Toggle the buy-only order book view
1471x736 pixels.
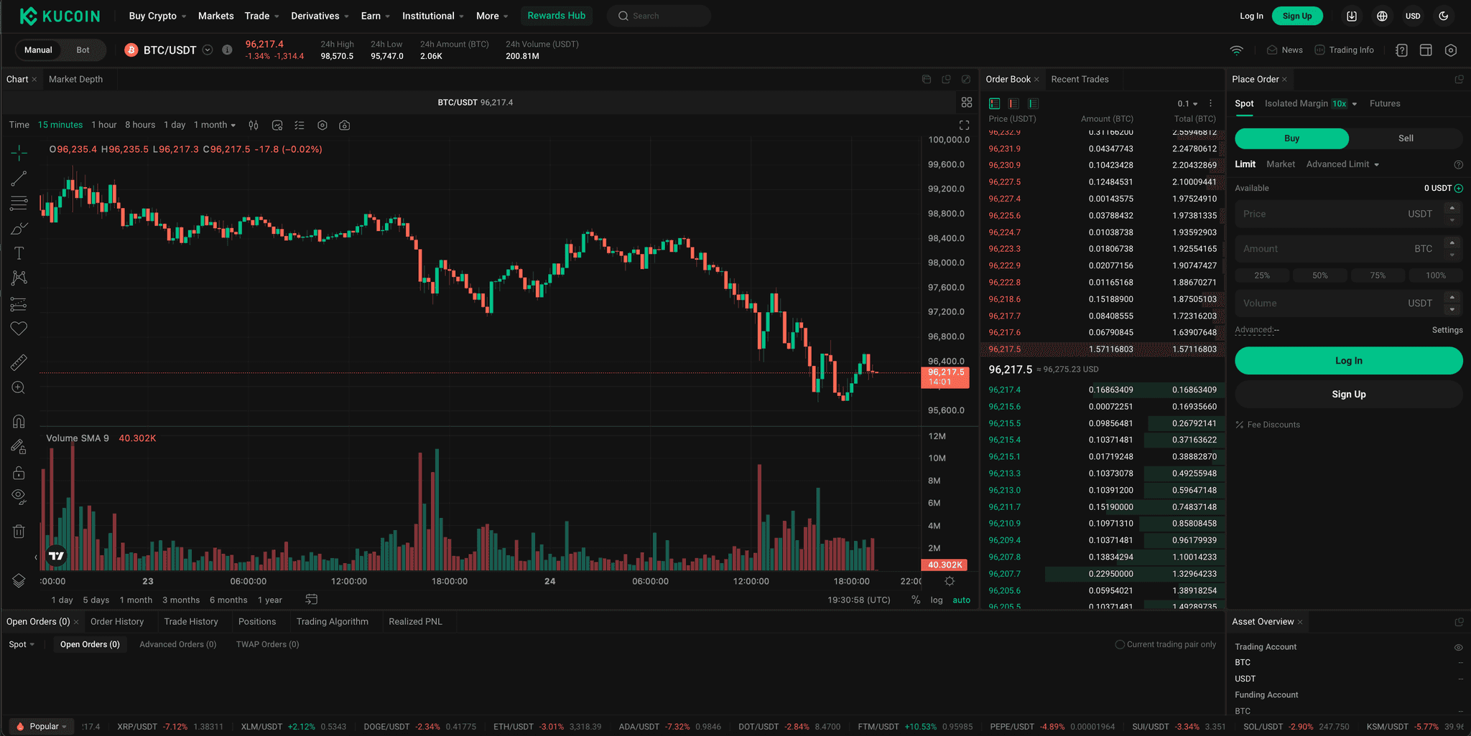tap(1033, 103)
